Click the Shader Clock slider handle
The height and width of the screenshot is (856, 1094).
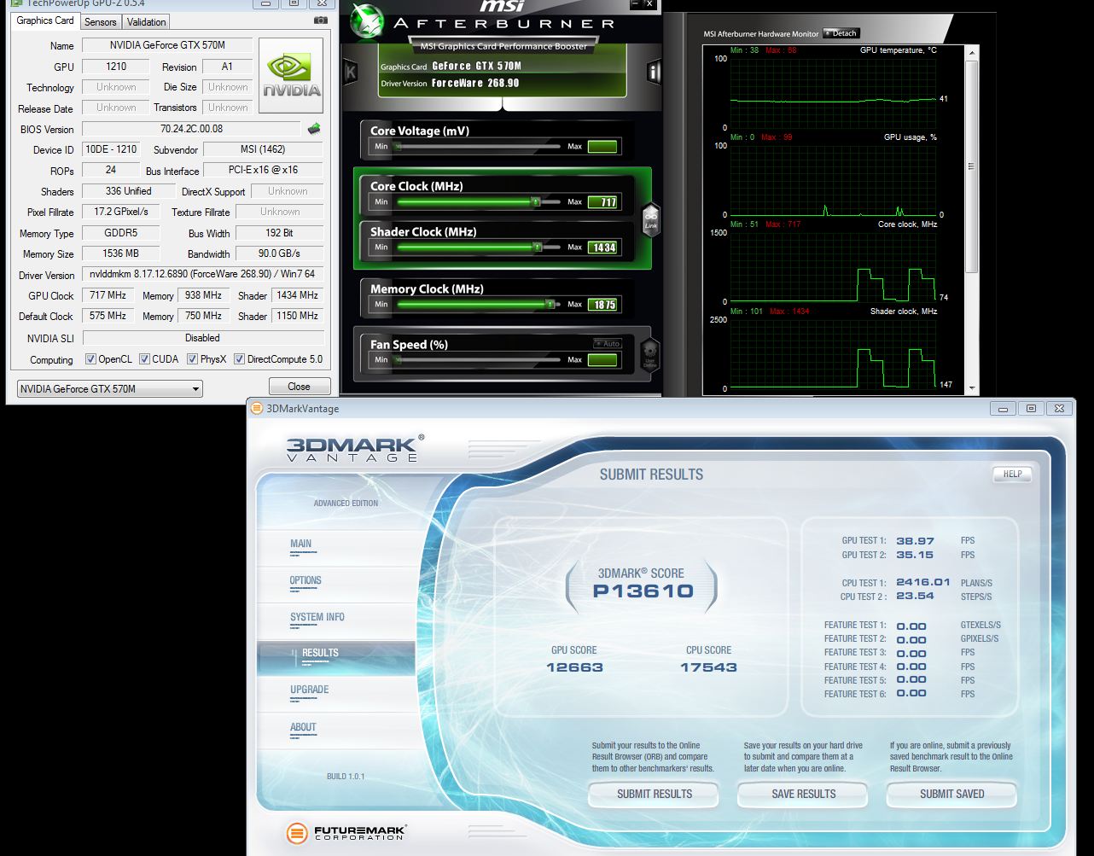(537, 247)
